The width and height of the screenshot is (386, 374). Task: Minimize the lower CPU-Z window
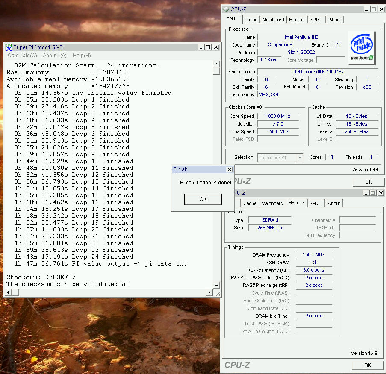pos(366,193)
